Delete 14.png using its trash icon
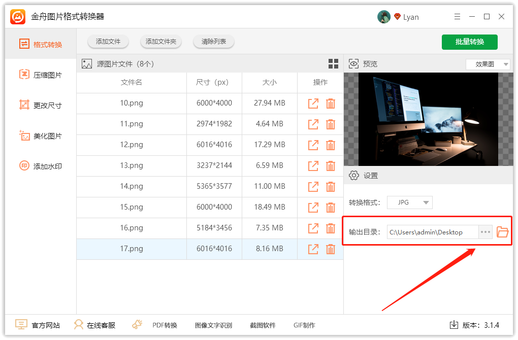The width and height of the screenshot is (518, 340). point(331,187)
